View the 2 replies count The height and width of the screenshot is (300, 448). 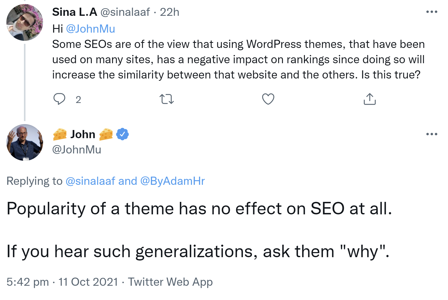click(x=78, y=100)
